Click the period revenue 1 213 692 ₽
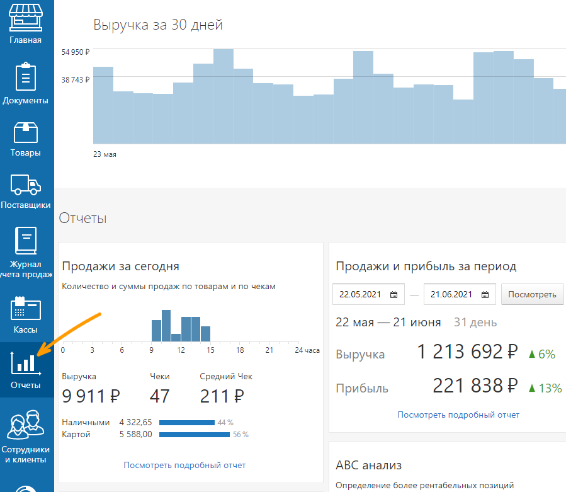 click(467, 352)
